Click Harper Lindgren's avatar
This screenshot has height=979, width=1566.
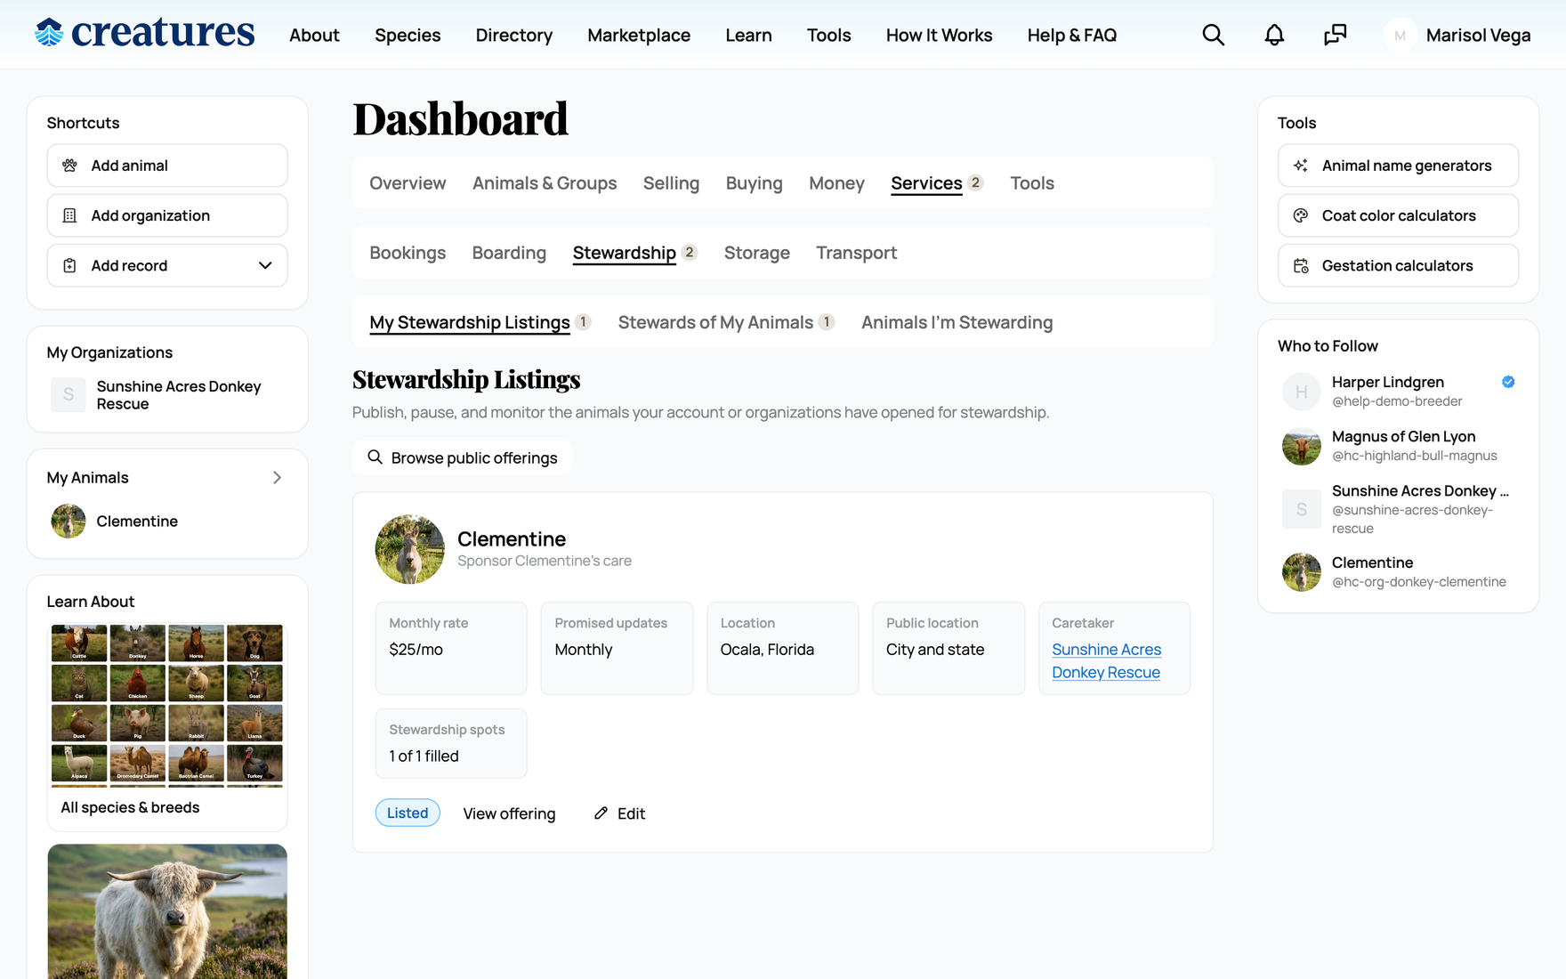[1301, 392]
